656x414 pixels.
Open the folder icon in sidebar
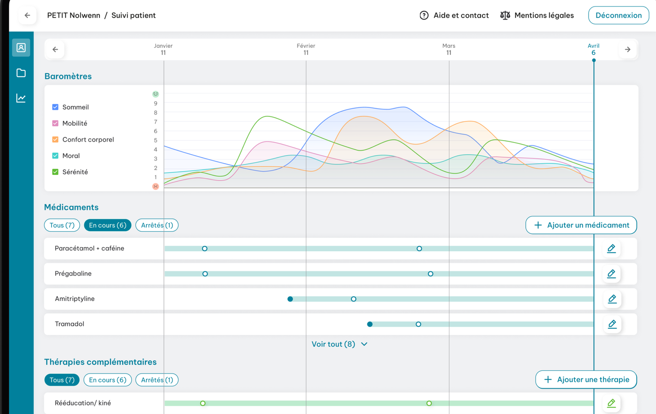(21, 73)
